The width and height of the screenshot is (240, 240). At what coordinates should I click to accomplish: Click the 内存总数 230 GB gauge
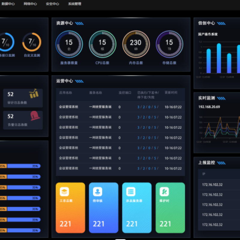[x=136, y=44]
